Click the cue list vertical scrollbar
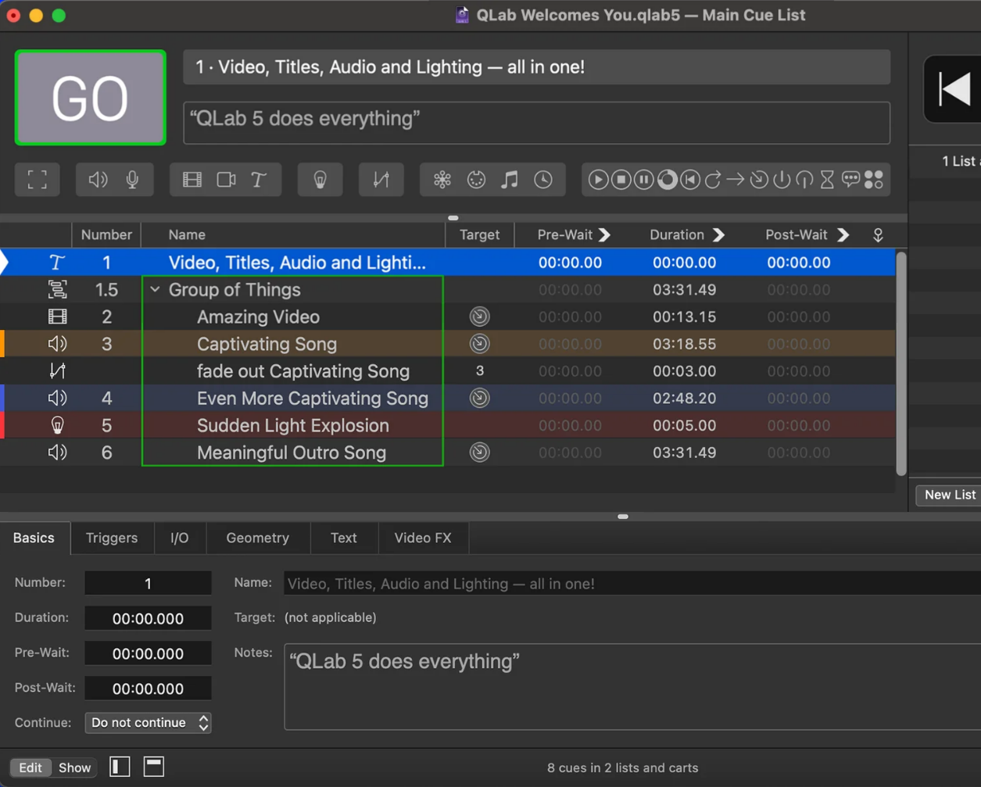Image resolution: width=981 pixels, height=787 pixels. point(901,363)
